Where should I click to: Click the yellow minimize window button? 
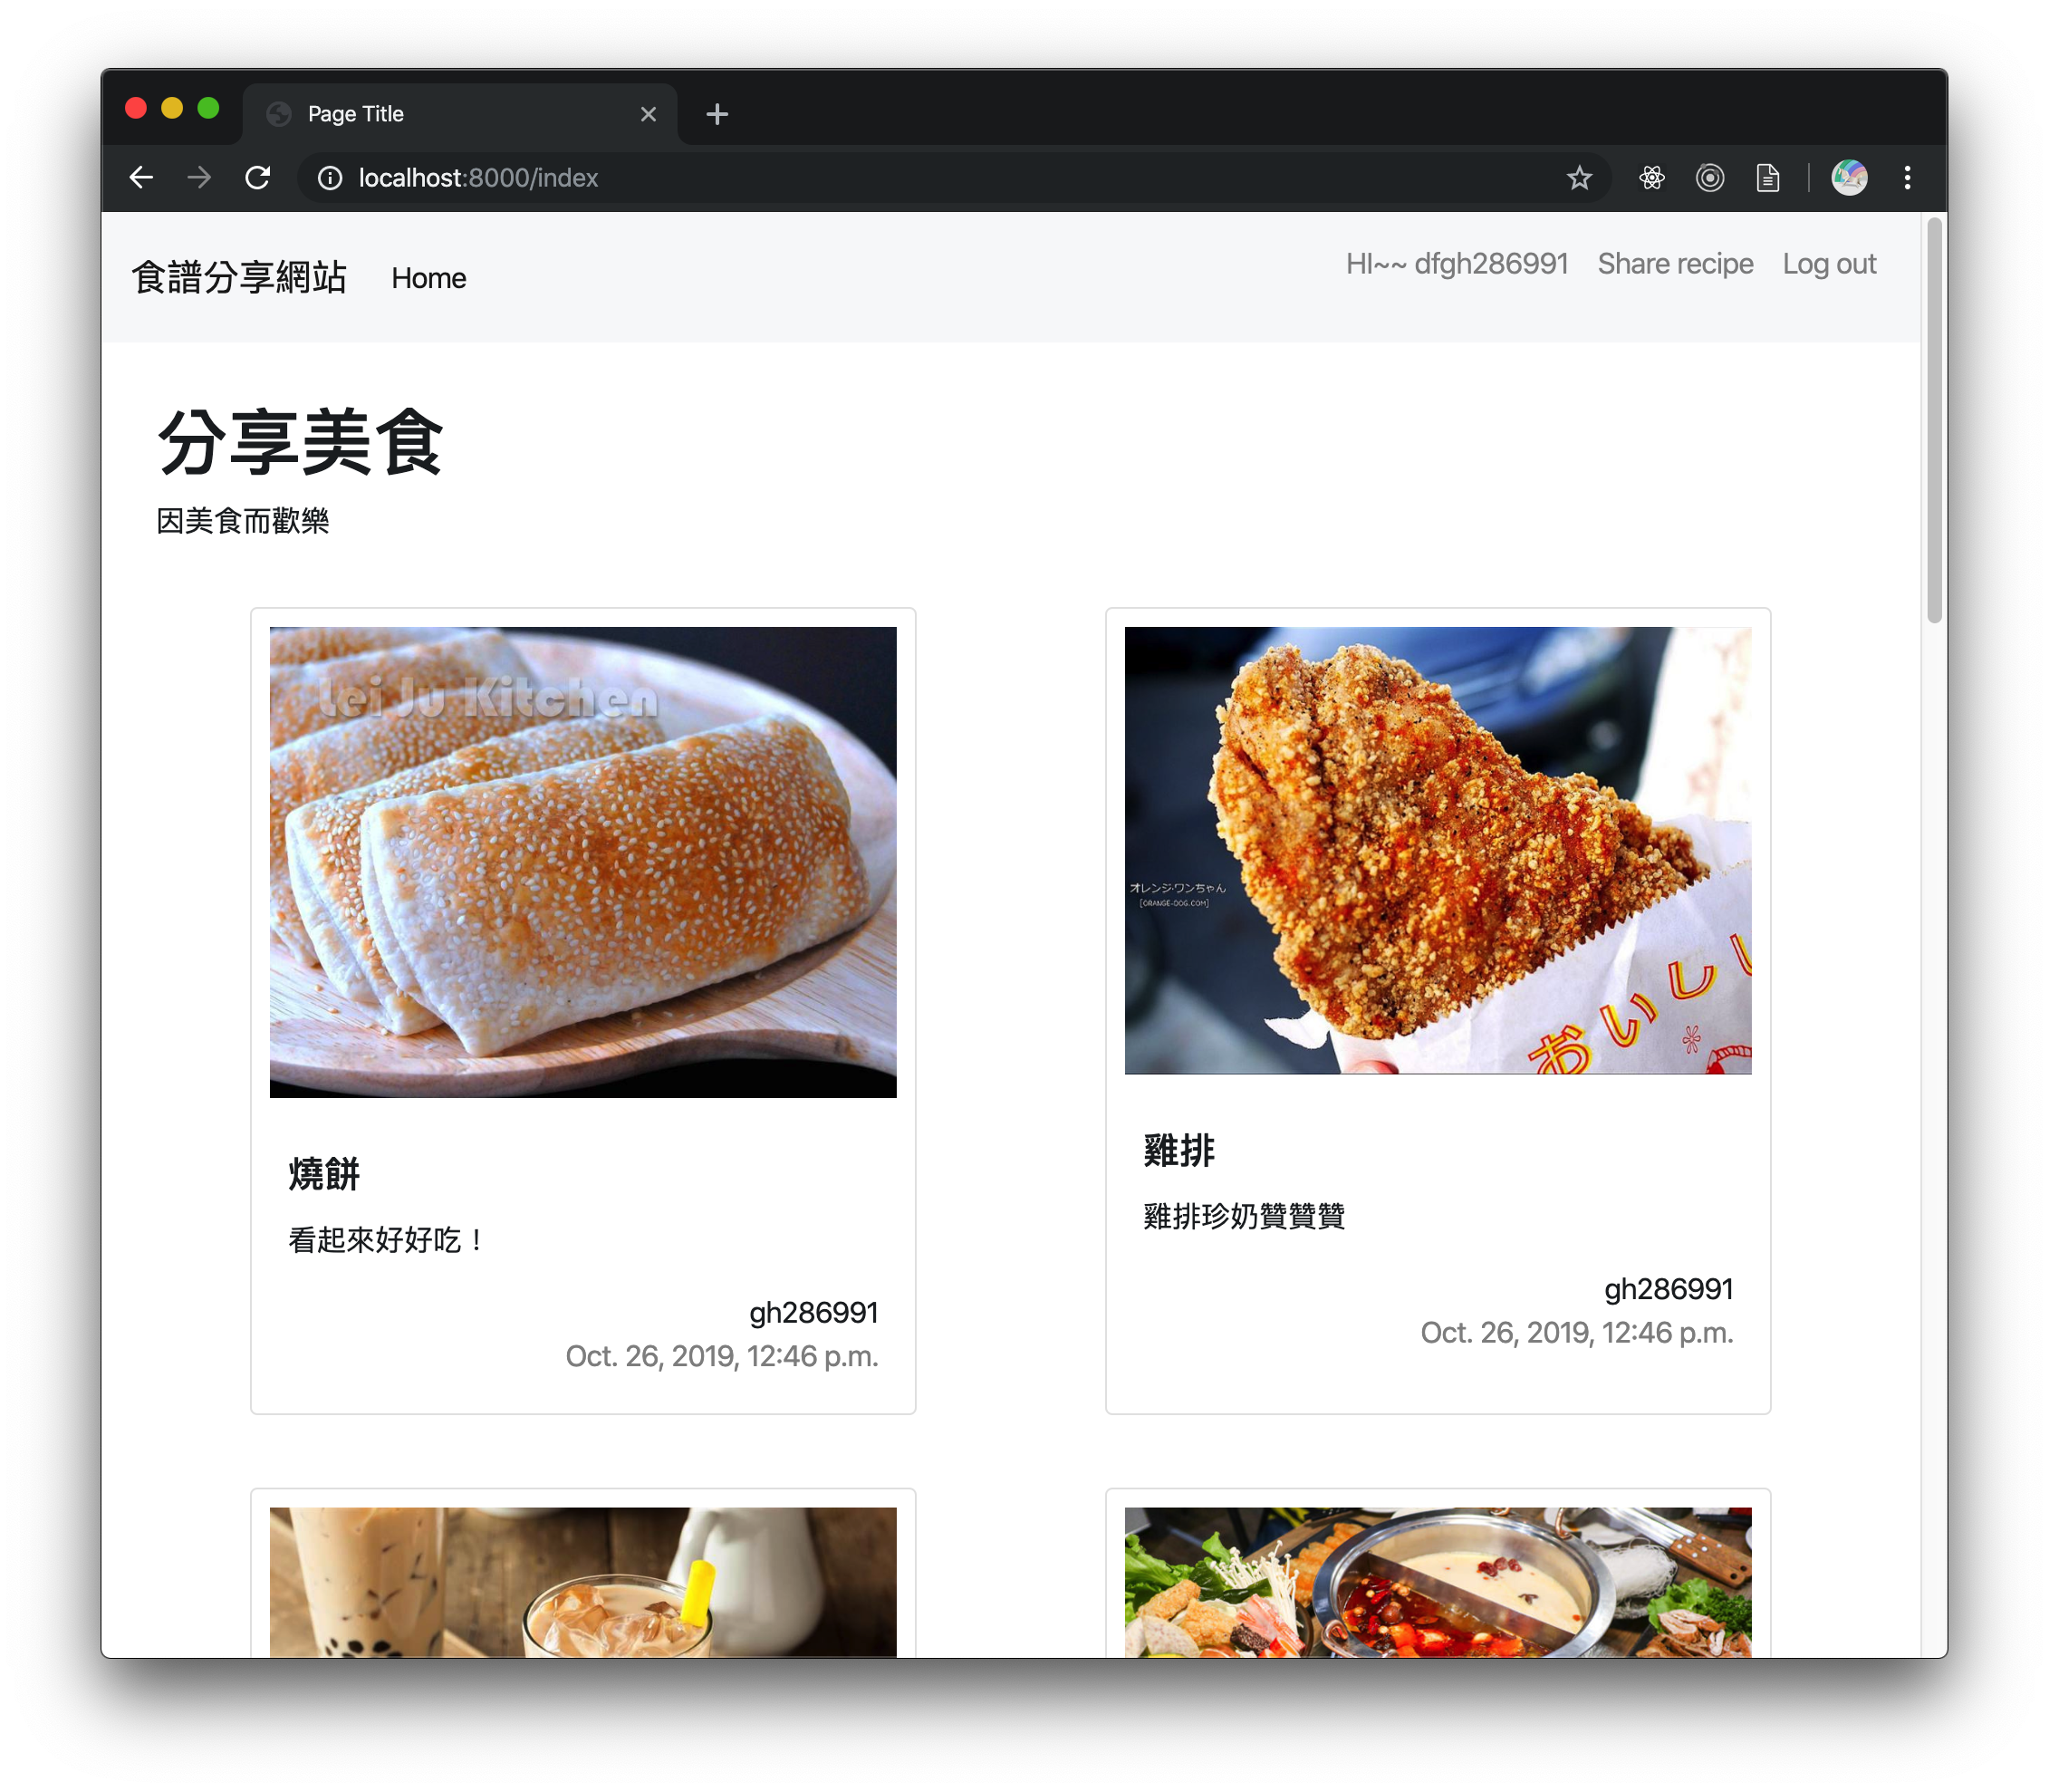pyautogui.click(x=172, y=108)
